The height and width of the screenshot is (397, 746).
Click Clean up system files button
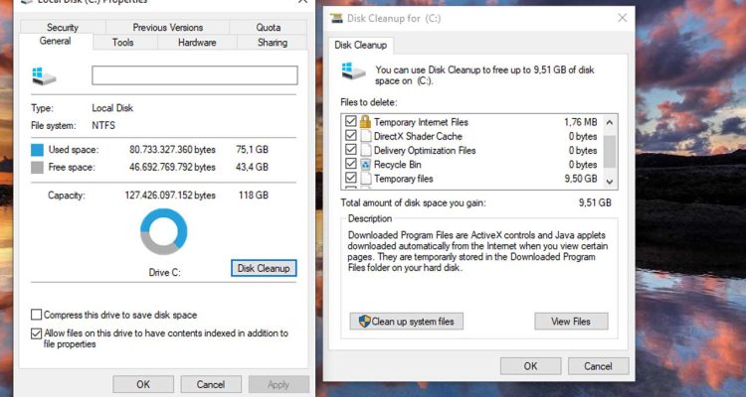406,321
